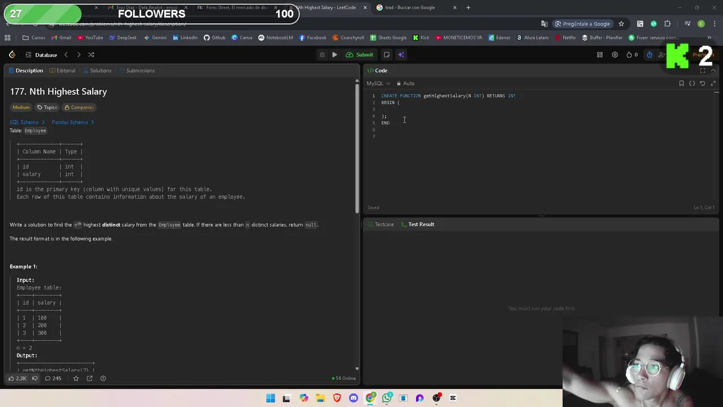Expand Pandas Schema section
723x407 pixels.
pyautogui.click(x=72, y=122)
